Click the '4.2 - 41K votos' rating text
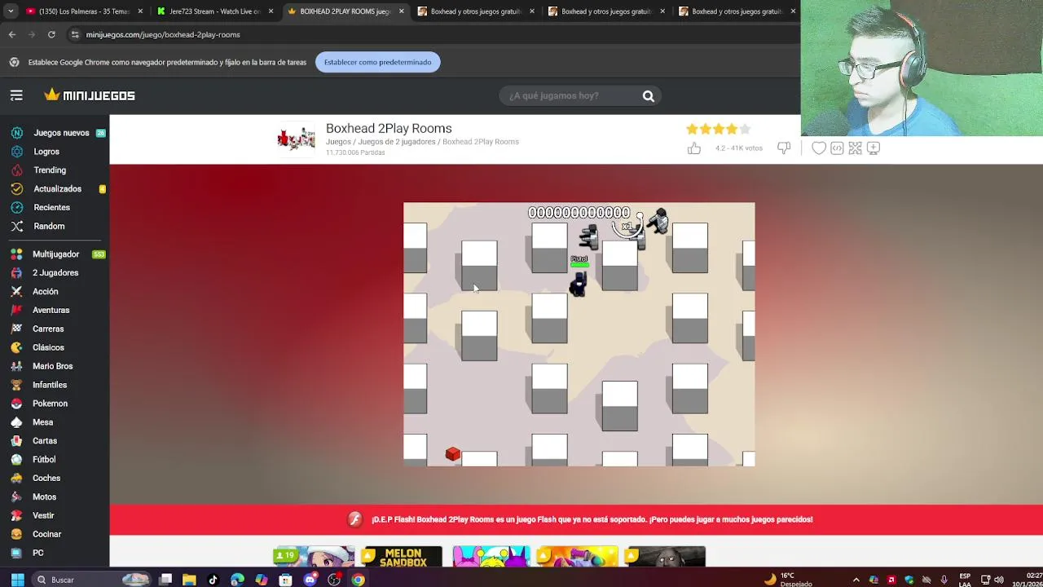 (x=738, y=148)
